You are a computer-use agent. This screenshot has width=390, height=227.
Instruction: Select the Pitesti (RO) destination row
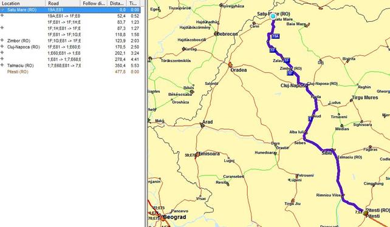click(x=70, y=72)
